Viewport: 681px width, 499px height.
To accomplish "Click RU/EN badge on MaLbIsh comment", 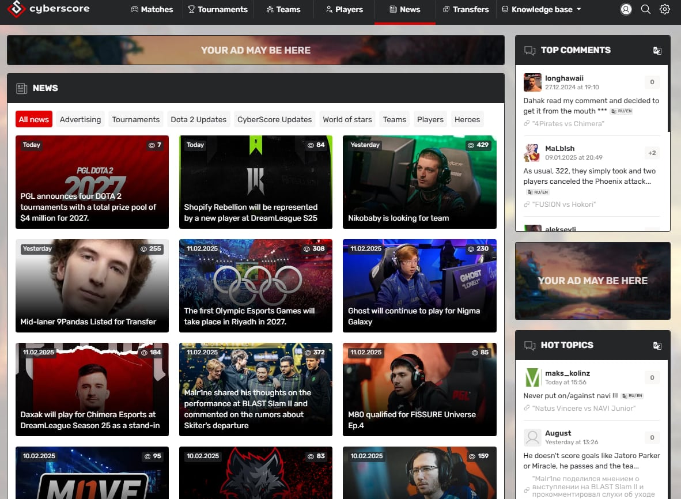I will tap(538, 192).
